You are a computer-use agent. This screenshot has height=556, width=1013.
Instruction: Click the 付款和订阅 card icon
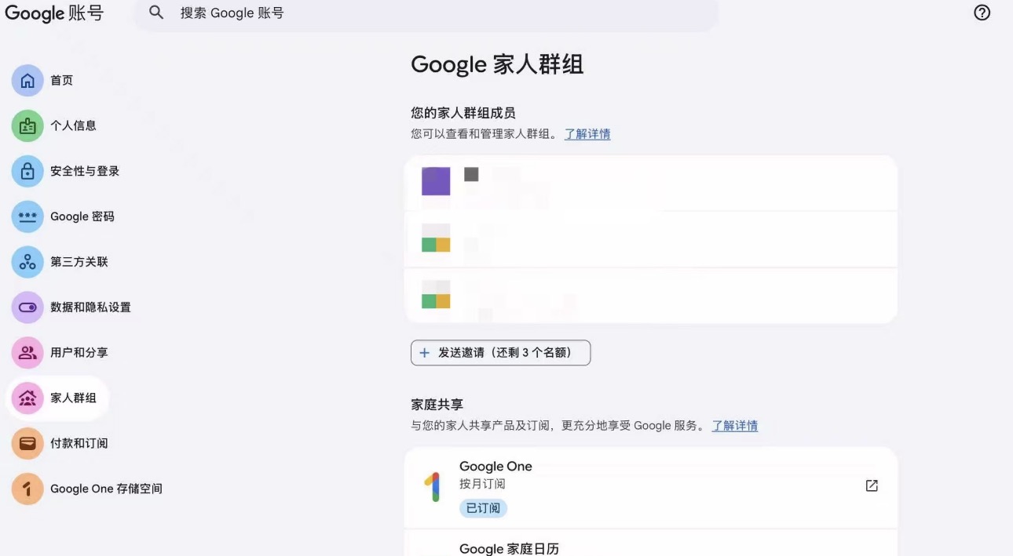click(27, 444)
